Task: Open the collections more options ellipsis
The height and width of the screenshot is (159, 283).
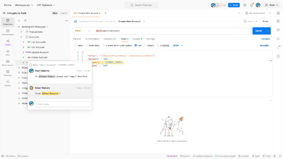Action: (67, 21)
